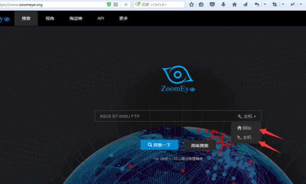Image resolution: width=306 pixels, height=184 pixels.
Task: Click the last toolbar icon near right edge
Action: (x=293, y=4)
